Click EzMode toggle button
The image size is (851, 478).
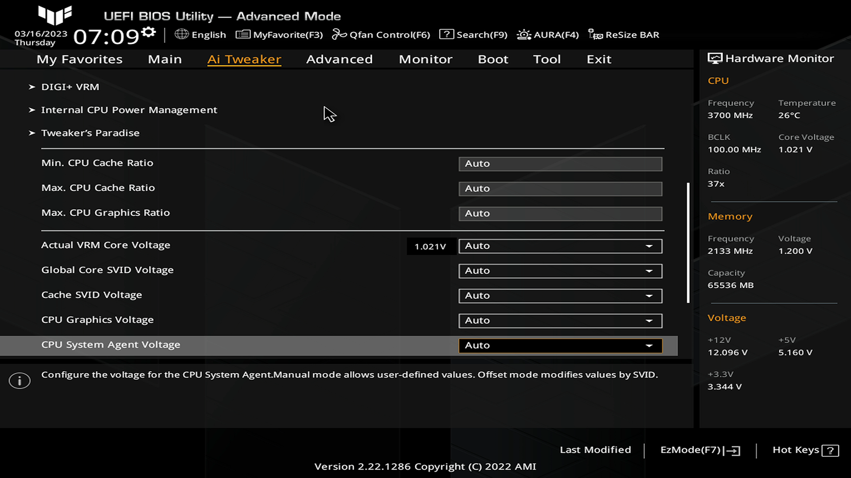[x=699, y=449]
